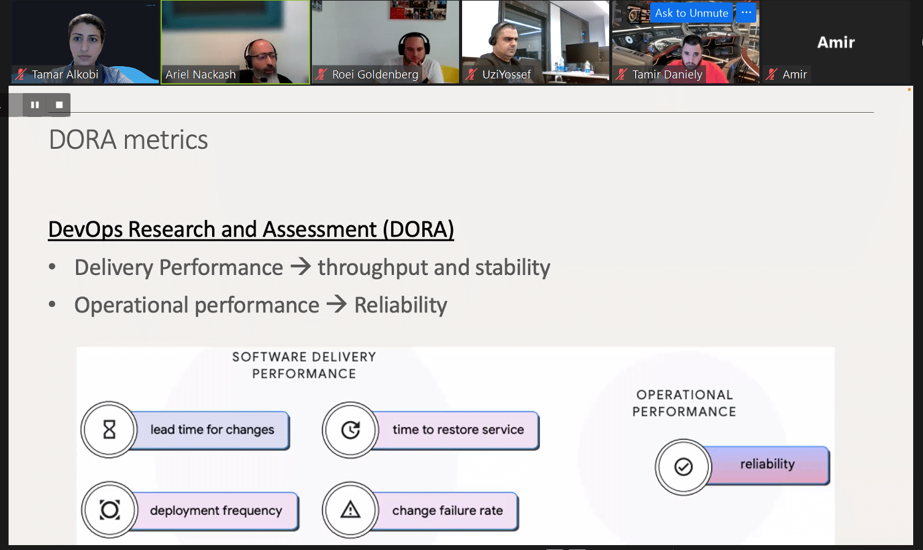Click Ask to Unmute on Tamir Daniely
The height and width of the screenshot is (550, 923).
(x=691, y=13)
